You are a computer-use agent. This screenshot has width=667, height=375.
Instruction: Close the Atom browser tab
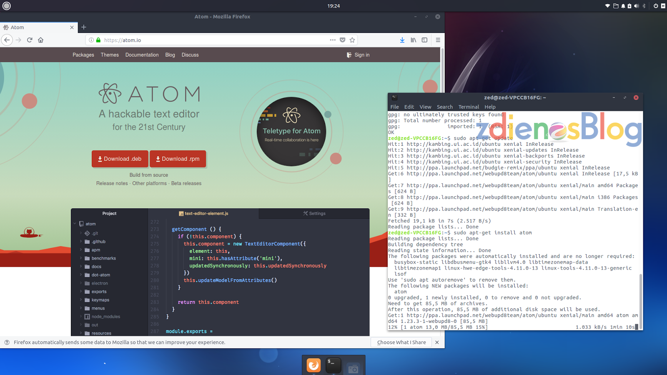click(72, 27)
